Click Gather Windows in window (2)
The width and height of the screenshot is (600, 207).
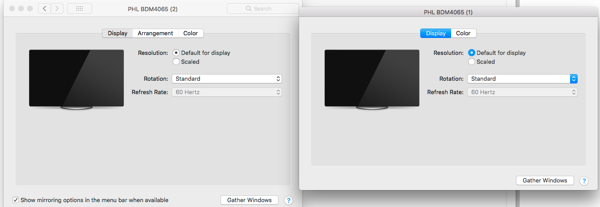coord(249,200)
